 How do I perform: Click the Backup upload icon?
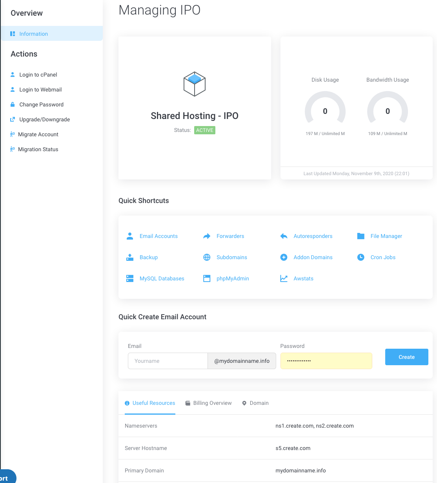point(130,257)
